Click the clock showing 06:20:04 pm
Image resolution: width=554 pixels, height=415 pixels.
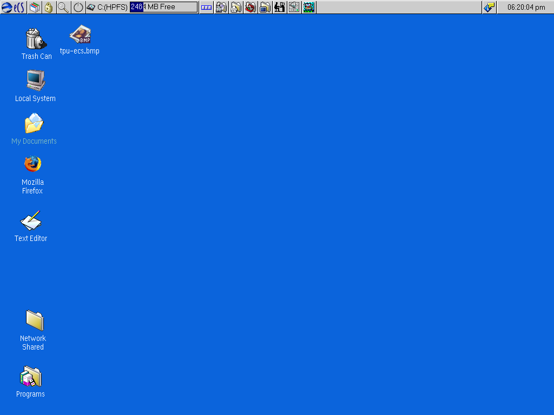pyautogui.click(x=525, y=7)
